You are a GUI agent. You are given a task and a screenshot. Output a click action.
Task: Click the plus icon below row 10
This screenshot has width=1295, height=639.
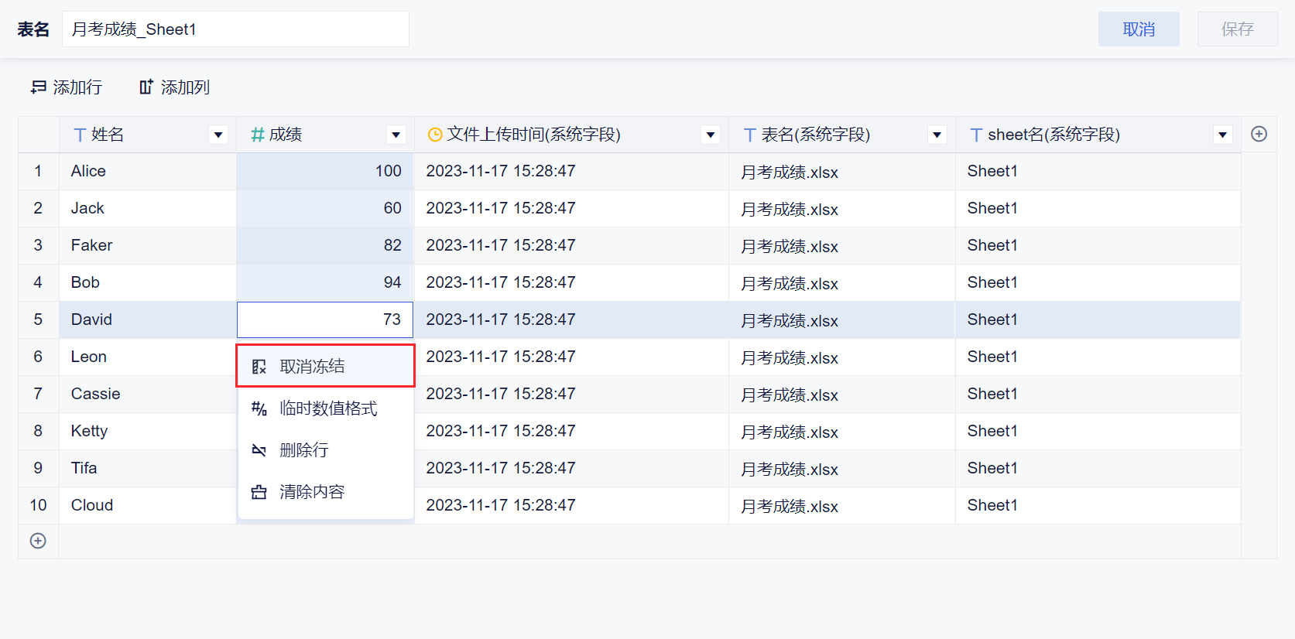tap(38, 541)
